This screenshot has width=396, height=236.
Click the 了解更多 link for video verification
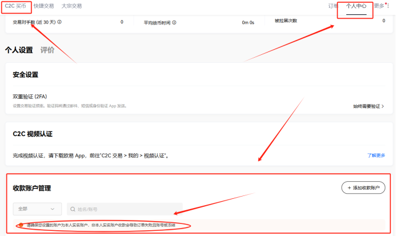[x=376, y=155]
